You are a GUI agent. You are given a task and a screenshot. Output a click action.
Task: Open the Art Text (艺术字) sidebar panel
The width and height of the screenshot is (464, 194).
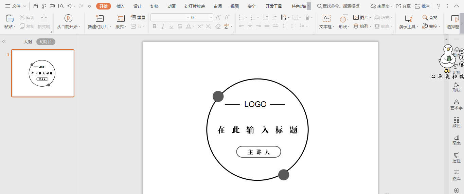(456, 105)
